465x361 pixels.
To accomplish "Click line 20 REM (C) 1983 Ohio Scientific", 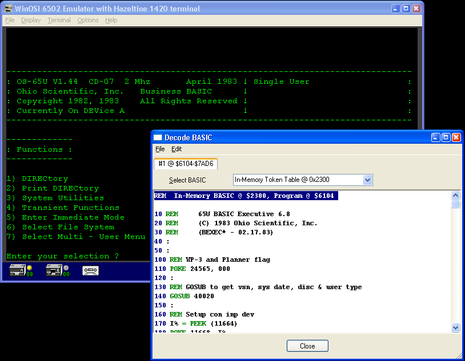I will coord(236,223).
